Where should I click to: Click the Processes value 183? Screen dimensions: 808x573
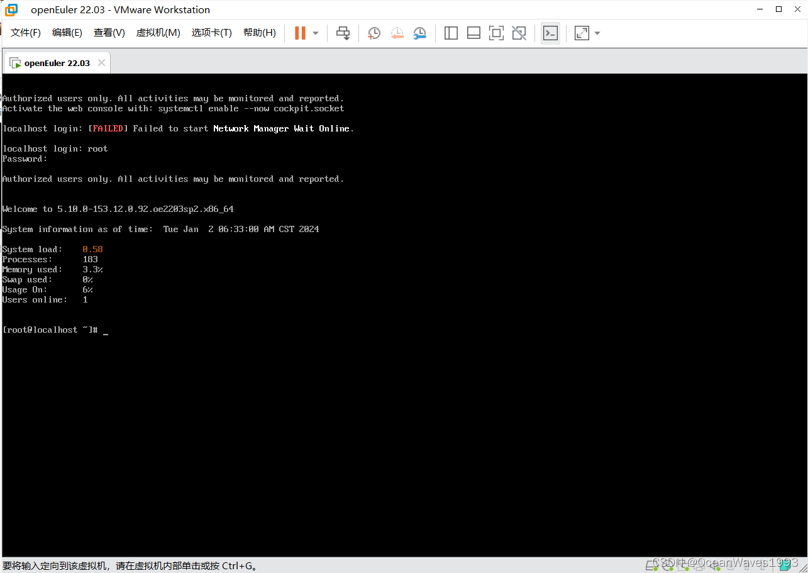[x=90, y=259]
